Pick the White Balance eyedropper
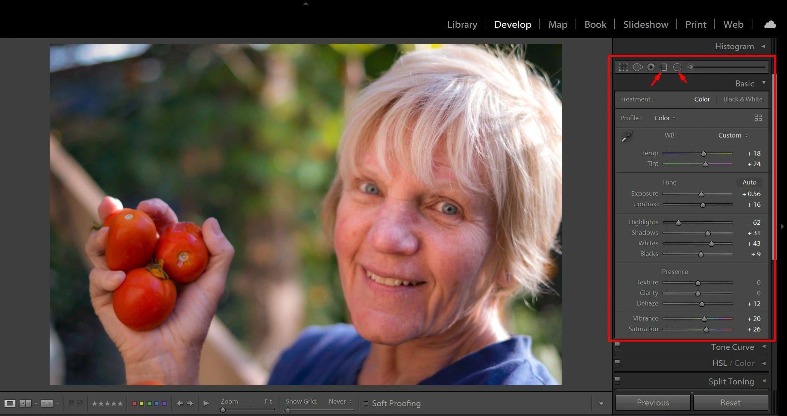The height and width of the screenshot is (416, 787). pos(626,137)
